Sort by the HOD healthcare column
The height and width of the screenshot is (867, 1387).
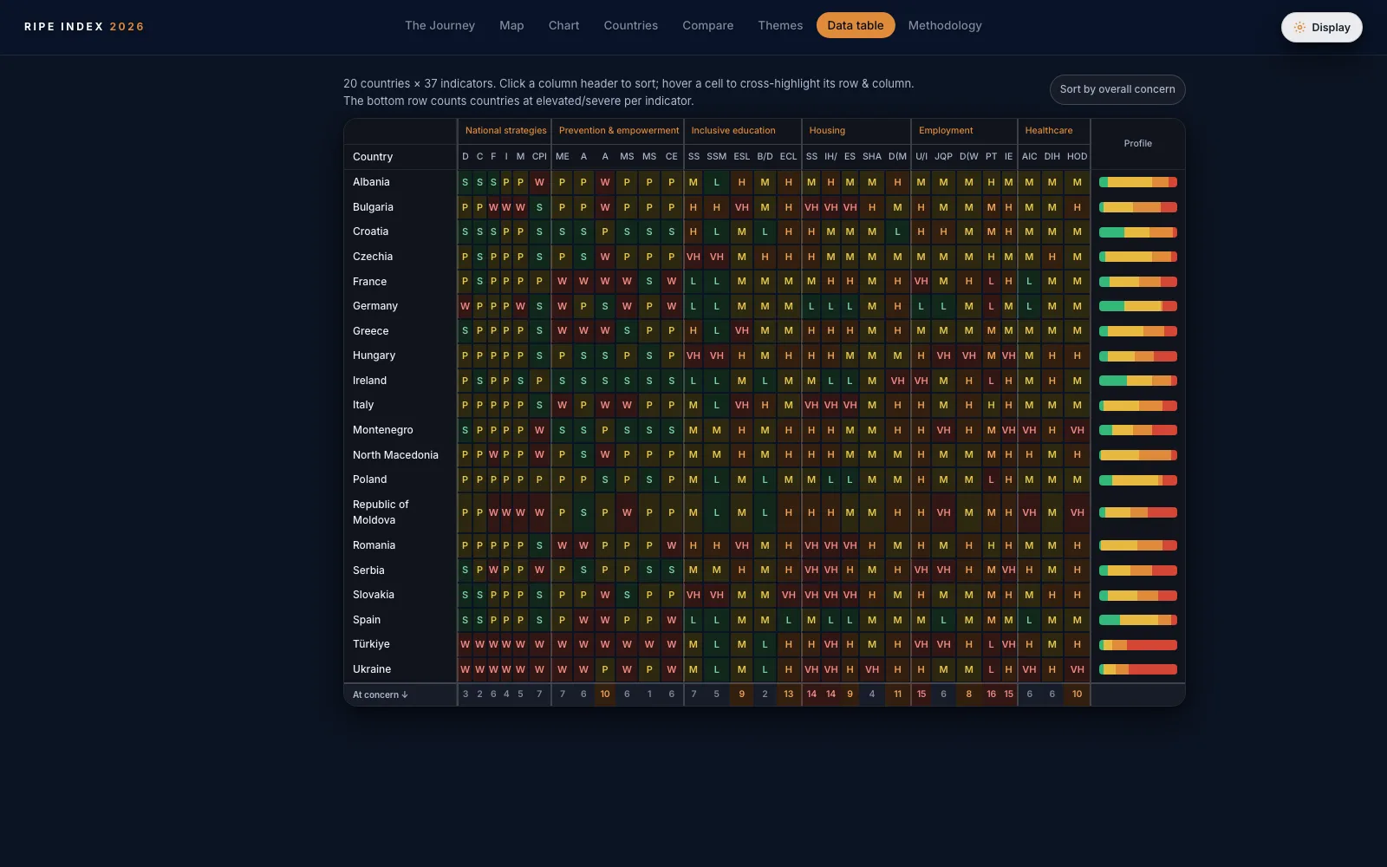coord(1077,157)
